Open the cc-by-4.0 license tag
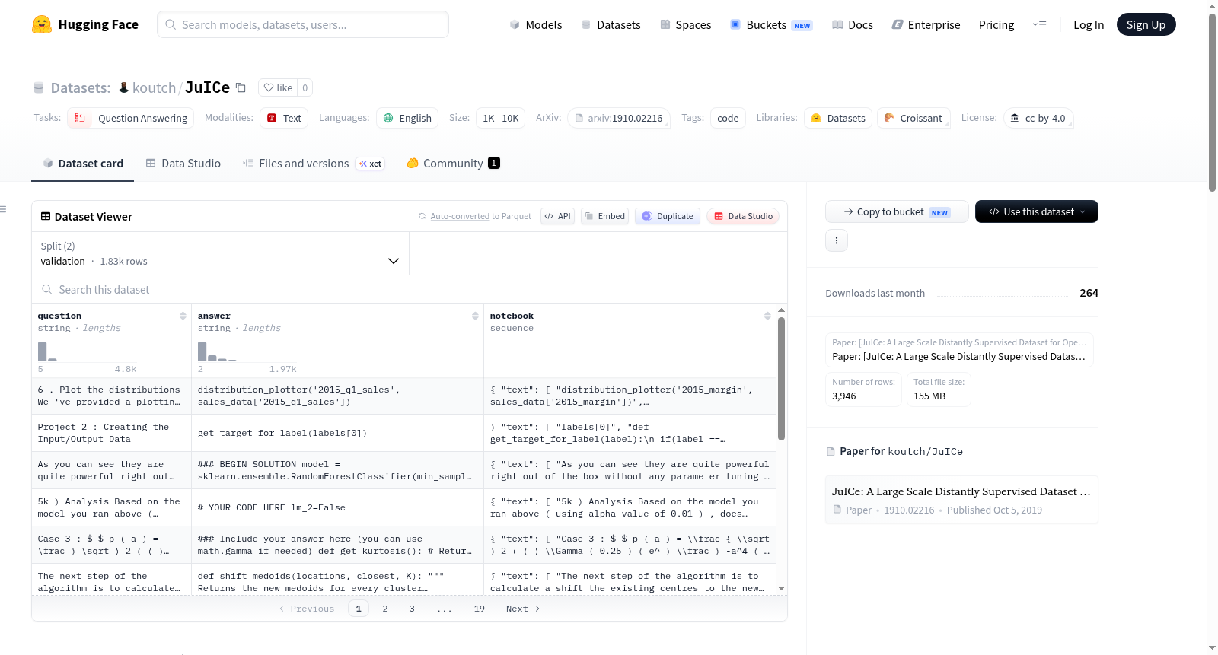The image size is (1218, 655). tap(1038, 118)
